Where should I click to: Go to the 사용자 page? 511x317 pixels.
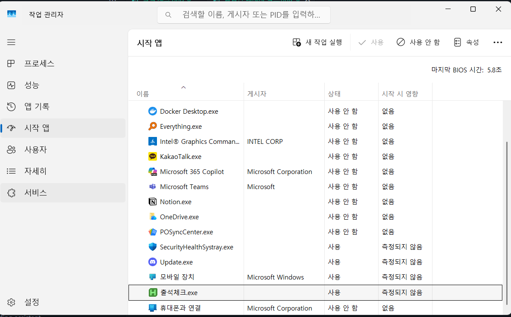tap(63, 149)
